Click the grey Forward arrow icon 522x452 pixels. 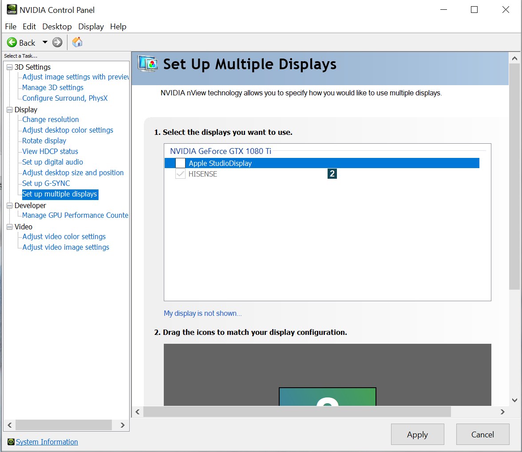tap(57, 43)
